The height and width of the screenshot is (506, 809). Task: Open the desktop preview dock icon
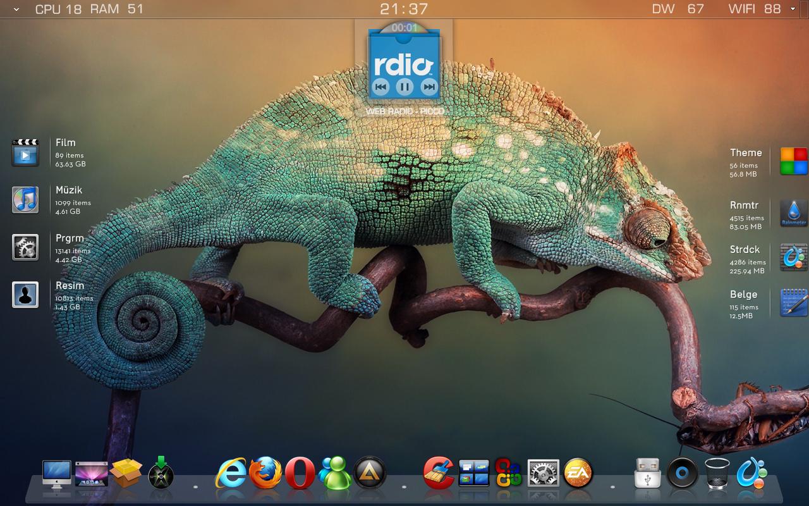pos(91,474)
